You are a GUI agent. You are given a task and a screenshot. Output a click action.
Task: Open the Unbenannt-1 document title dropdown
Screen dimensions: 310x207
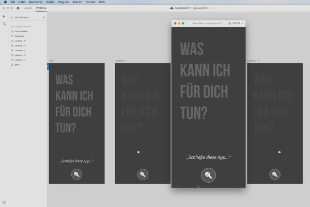210,8
